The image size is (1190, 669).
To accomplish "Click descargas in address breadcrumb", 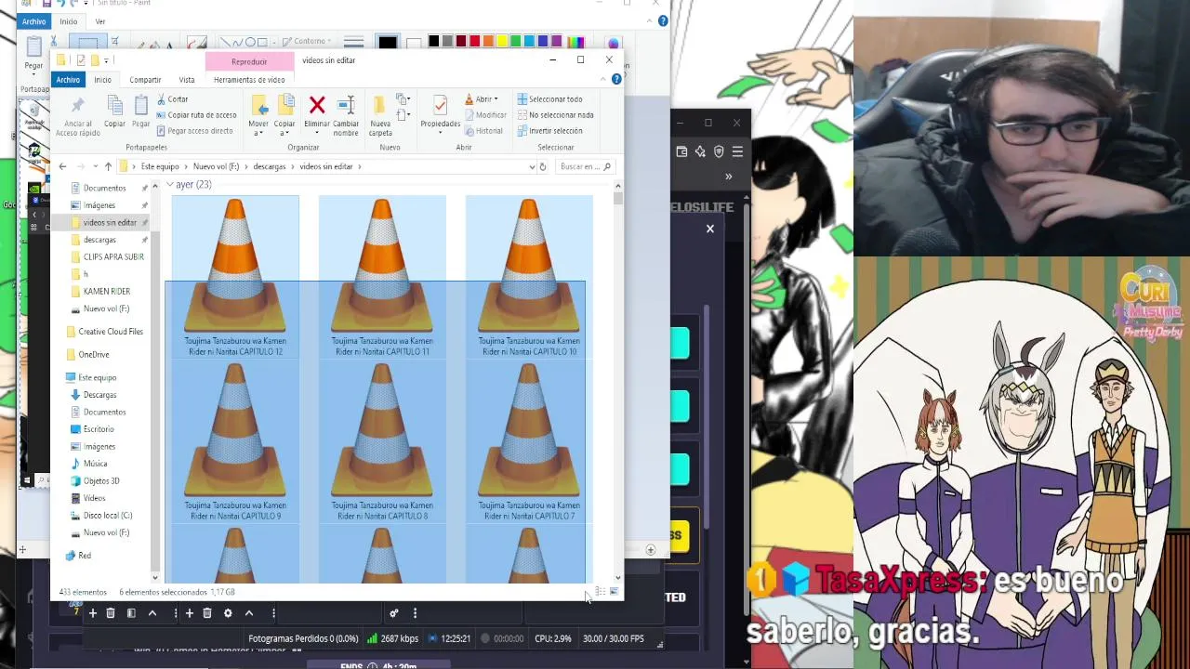I will tap(269, 166).
